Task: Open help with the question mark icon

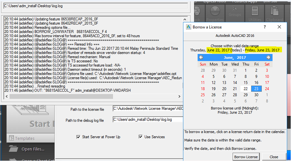Action: pyautogui.click(x=265, y=27)
